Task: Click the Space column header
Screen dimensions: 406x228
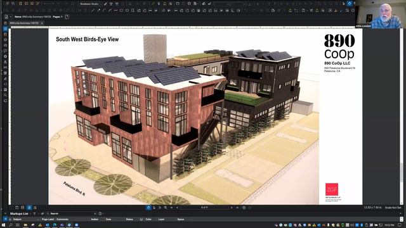Action: [x=181, y=219]
